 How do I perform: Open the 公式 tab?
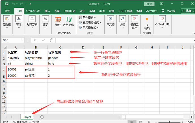click(82, 11)
